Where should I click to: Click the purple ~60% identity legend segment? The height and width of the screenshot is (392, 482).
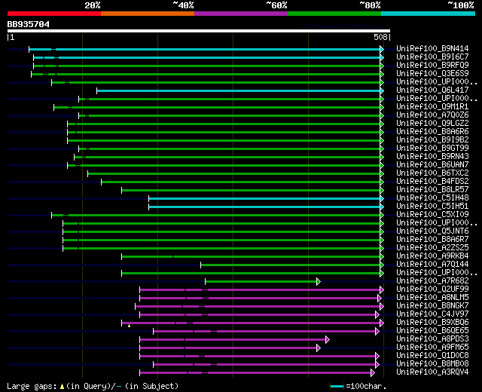pos(241,14)
